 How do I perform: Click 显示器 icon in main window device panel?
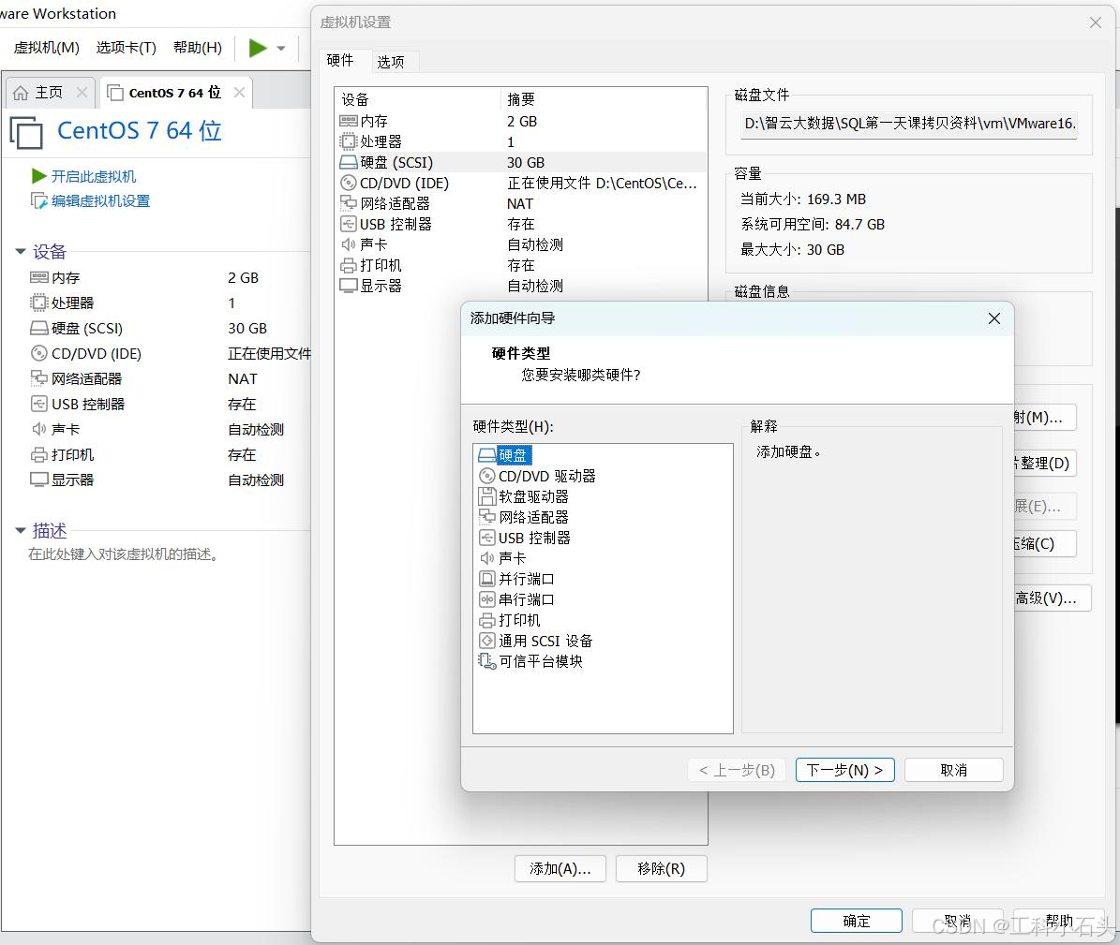pyautogui.click(x=39, y=480)
